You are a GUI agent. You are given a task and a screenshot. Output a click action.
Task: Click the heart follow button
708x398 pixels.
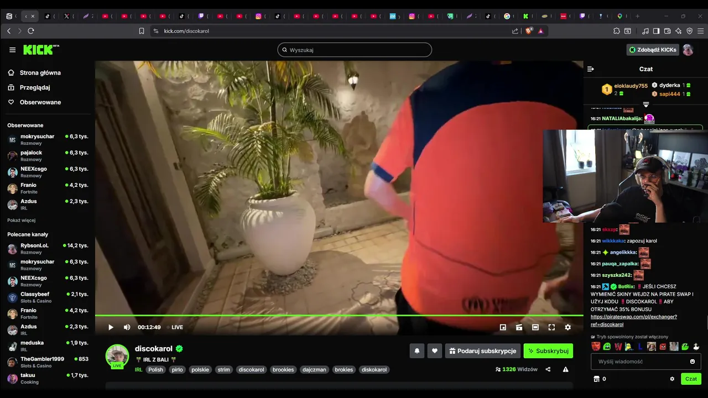click(x=435, y=351)
